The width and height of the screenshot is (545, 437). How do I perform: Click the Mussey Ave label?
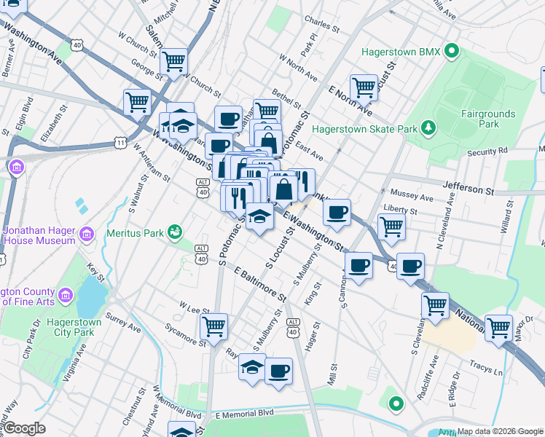(412, 195)
